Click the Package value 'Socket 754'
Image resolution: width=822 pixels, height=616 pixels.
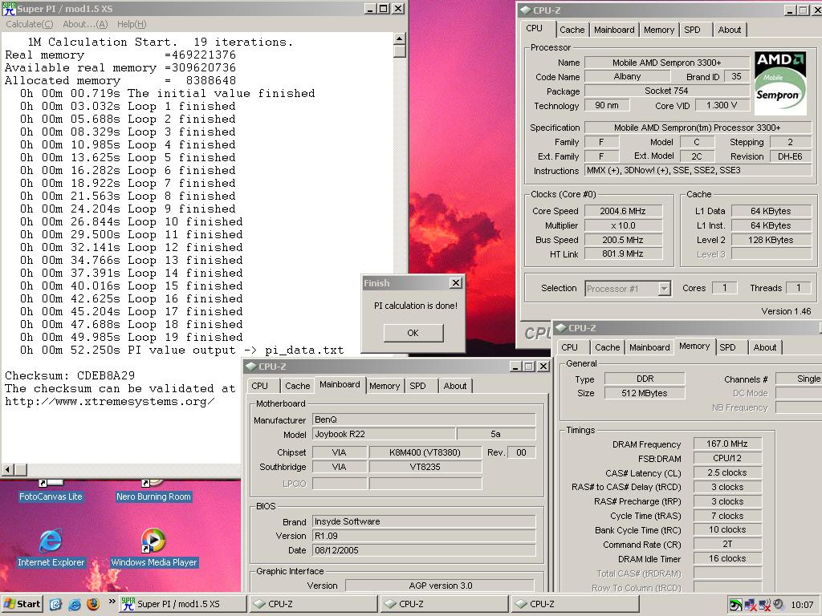coord(667,91)
